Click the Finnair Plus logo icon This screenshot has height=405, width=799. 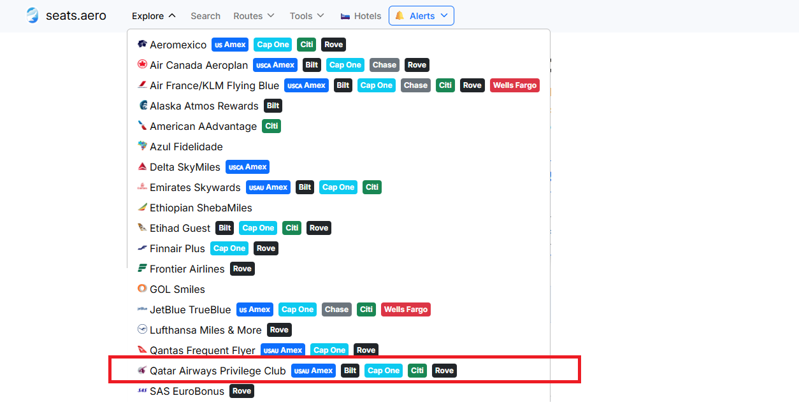[x=142, y=248]
